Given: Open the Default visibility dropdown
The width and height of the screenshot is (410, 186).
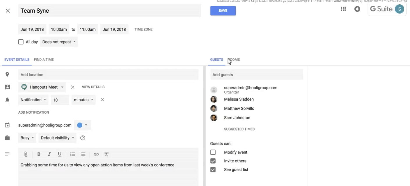Looking at the screenshot, I should point(58,138).
